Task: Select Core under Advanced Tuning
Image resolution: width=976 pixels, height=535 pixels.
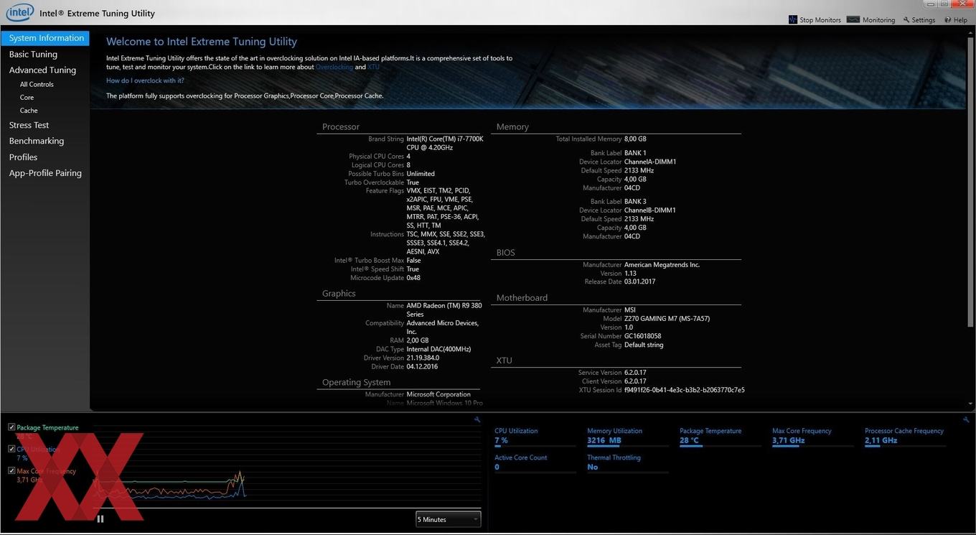Action: (x=27, y=98)
